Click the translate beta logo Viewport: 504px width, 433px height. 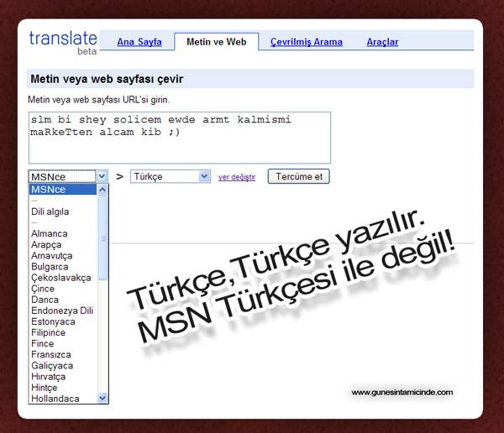[62, 41]
